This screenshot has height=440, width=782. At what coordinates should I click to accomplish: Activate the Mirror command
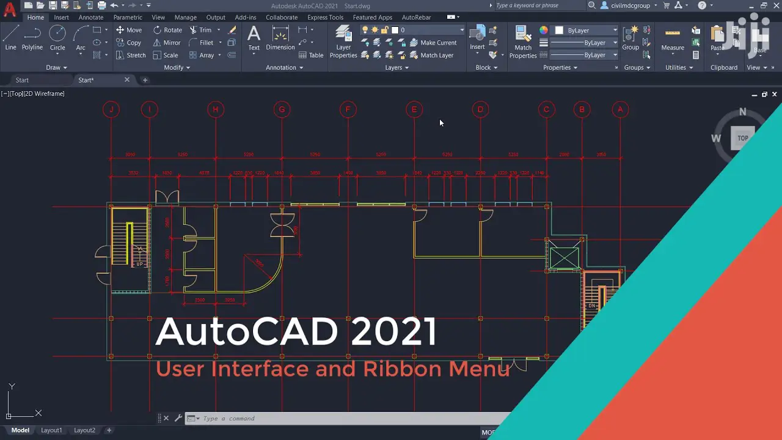167,43
